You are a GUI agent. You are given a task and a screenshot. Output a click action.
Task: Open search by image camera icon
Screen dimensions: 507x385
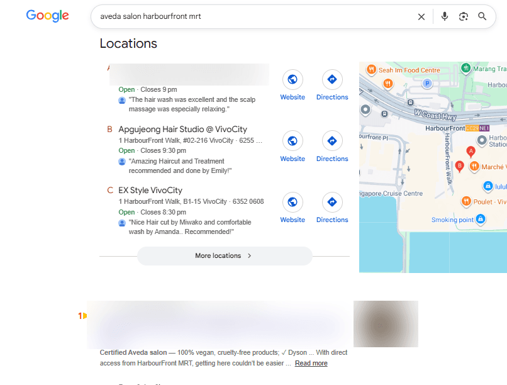(464, 16)
